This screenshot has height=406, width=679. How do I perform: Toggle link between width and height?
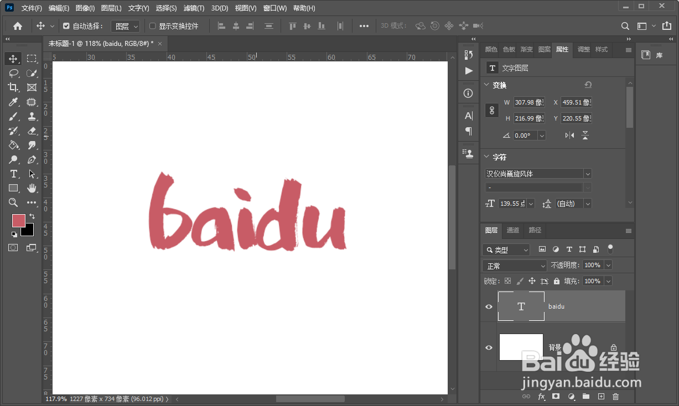[491, 111]
